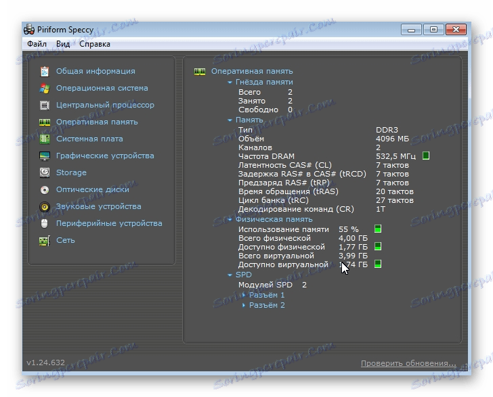Click the Декодирование команд (CR) label
The width and height of the screenshot is (493, 397).
[x=296, y=209]
